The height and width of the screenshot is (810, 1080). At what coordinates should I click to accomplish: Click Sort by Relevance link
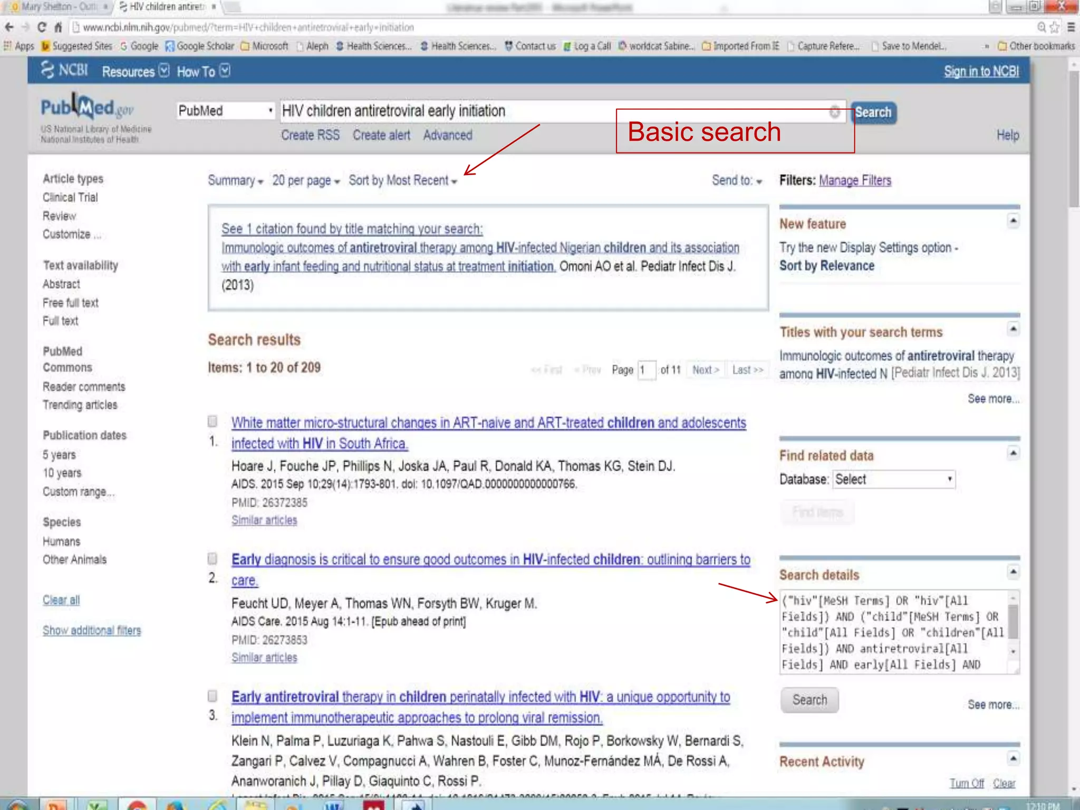tap(826, 266)
